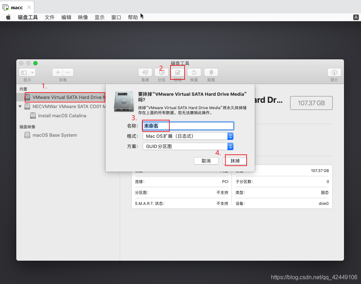Viewport: 361px width, 284px height.
Task: Click the 固态 type value
Action: click(325, 193)
